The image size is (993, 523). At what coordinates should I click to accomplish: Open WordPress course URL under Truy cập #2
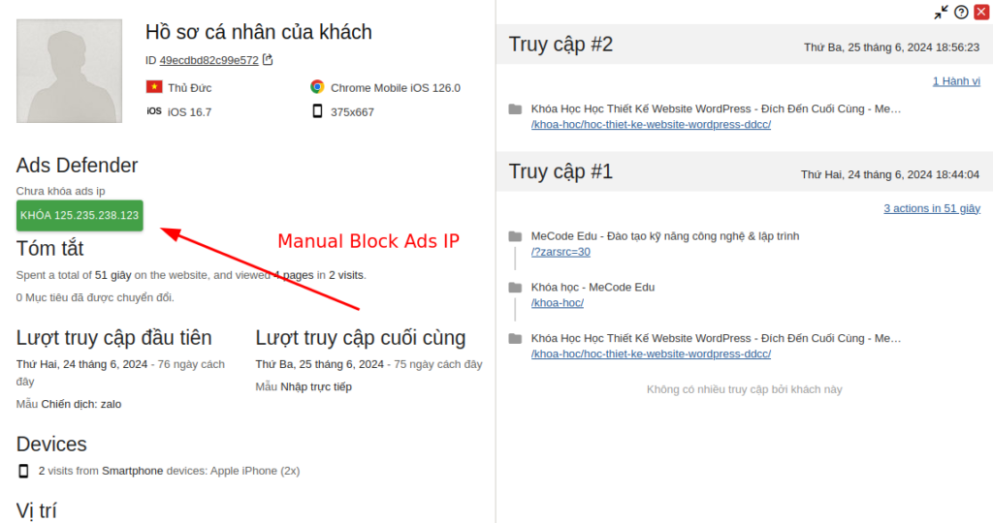click(x=651, y=124)
